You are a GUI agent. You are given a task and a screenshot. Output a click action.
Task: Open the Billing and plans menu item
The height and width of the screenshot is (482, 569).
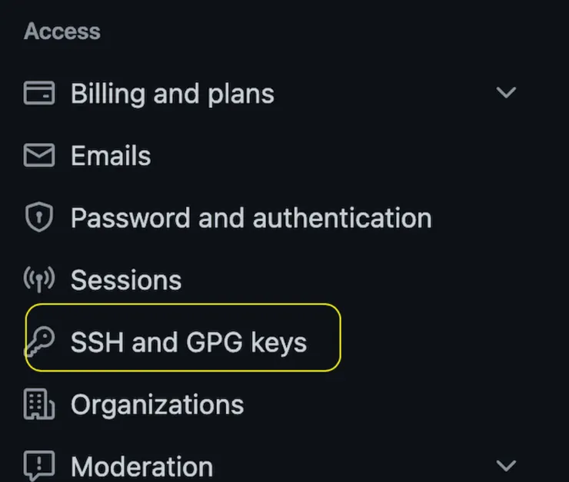pyautogui.click(x=172, y=94)
